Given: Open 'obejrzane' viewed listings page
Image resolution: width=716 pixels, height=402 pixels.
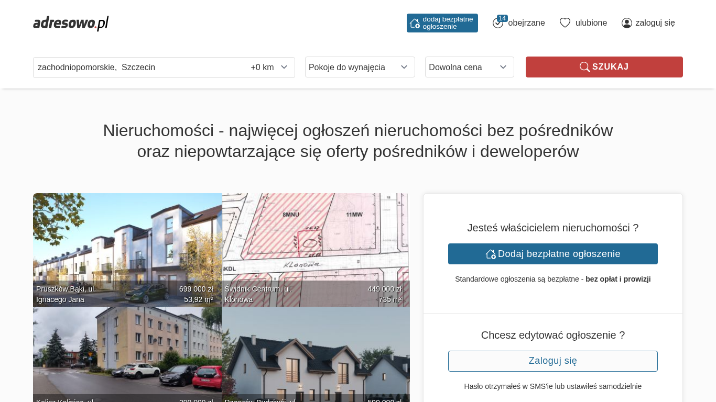Looking at the screenshot, I should (526, 23).
